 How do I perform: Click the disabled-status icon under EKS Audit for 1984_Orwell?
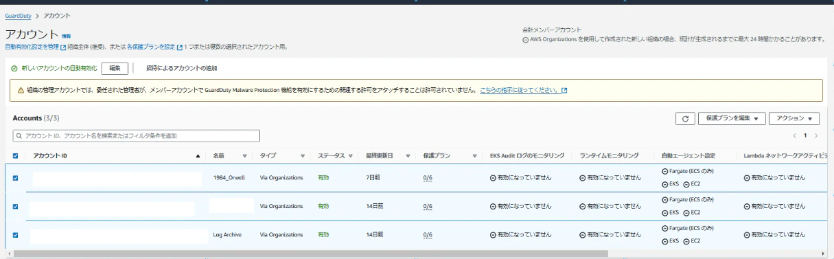493,177
